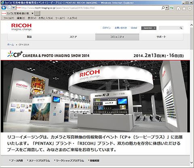Open the Tools gear icon
Image resolution: width=194 pixels, height=168 pixels.
(x=190, y=9)
